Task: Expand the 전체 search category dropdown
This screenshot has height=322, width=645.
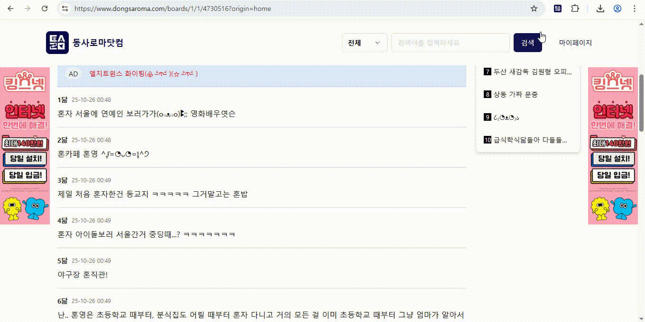Action: pos(364,43)
